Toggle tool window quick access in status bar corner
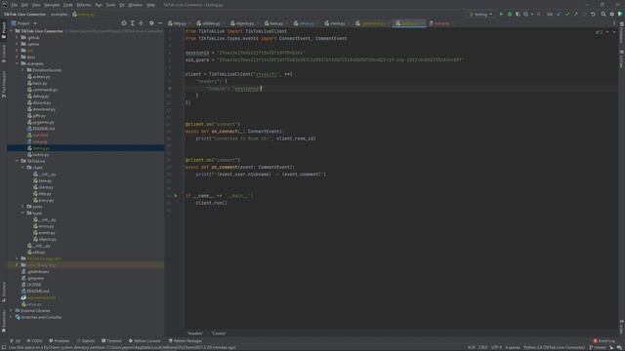625x351 pixels. 3,347
